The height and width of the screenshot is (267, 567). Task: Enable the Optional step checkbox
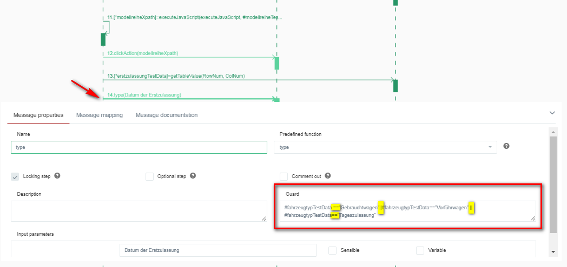(150, 176)
